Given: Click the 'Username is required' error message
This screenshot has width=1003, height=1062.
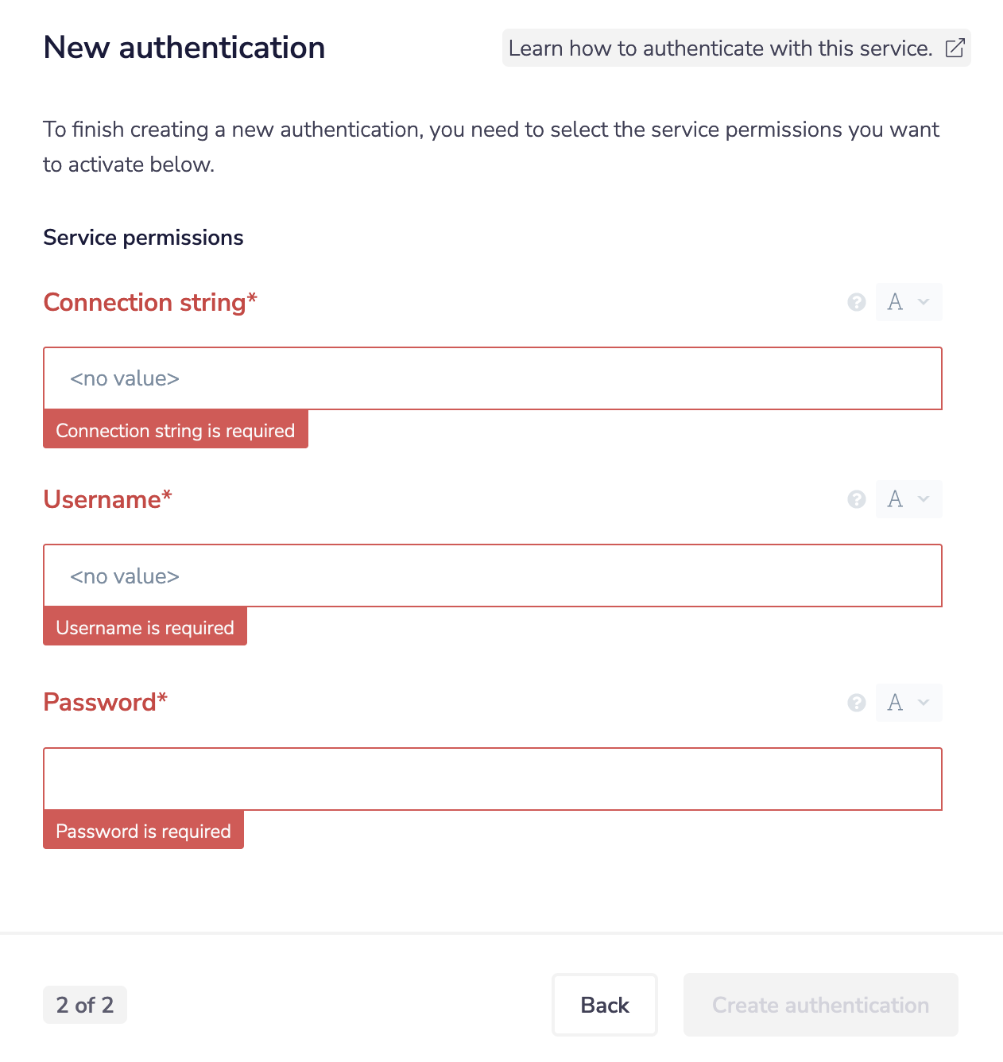Looking at the screenshot, I should [145, 627].
